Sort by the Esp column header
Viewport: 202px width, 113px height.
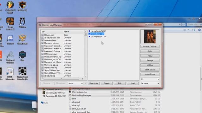pyautogui.click(x=52, y=31)
